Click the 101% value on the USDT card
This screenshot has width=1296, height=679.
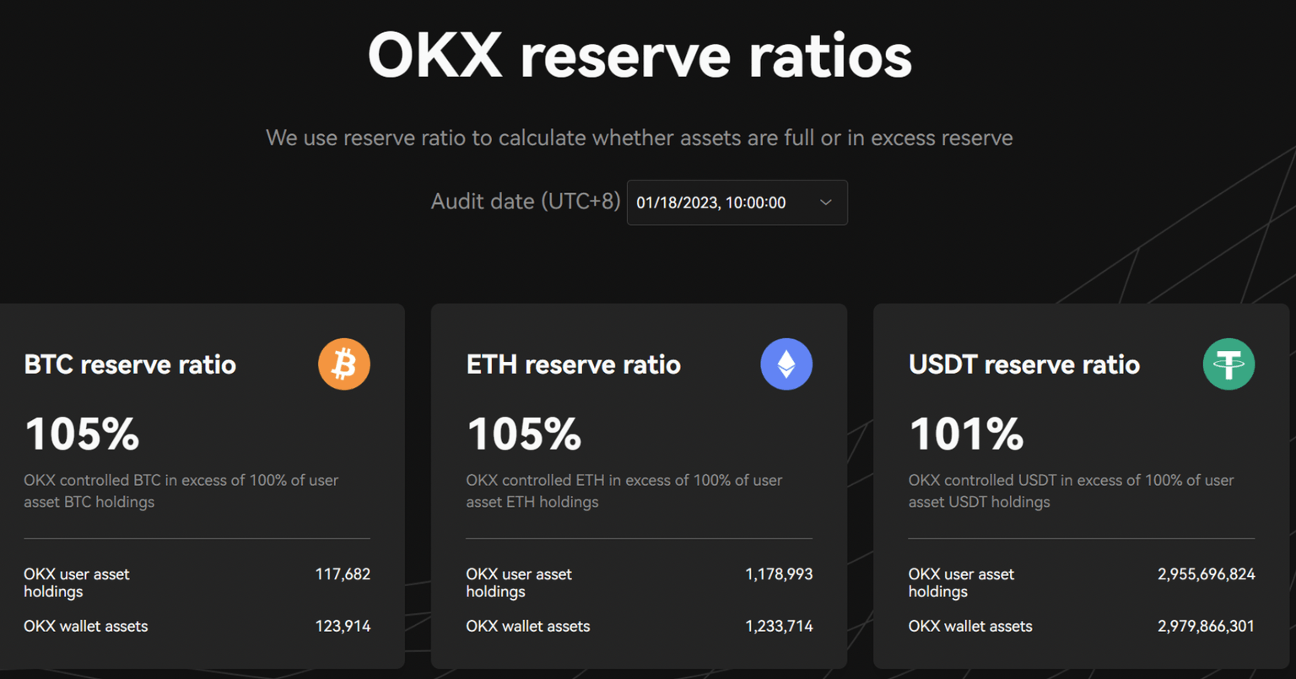point(965,434)
